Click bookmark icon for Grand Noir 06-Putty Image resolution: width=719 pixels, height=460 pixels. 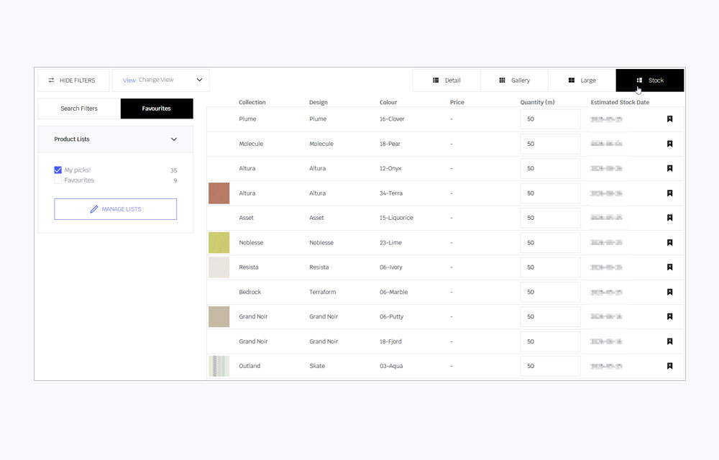pyautogui.click(x=669, y=316)
